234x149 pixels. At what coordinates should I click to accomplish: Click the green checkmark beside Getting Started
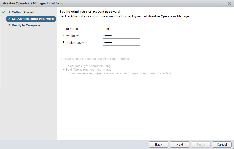pyautogui.click(x=4, y=12)
